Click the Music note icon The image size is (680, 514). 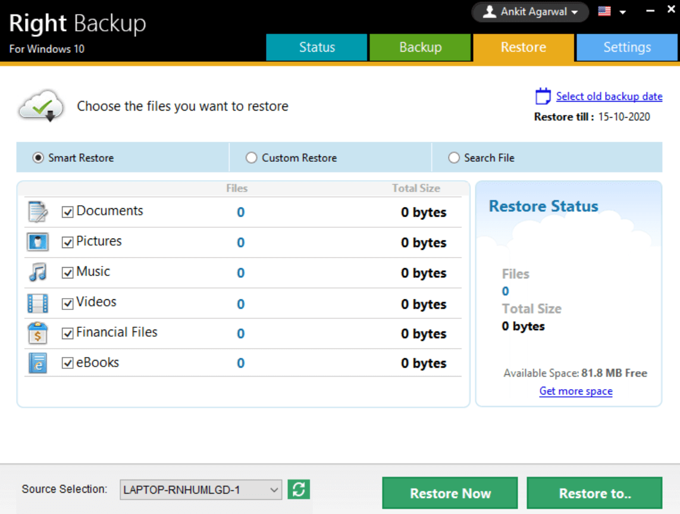(x=37, y=272)
